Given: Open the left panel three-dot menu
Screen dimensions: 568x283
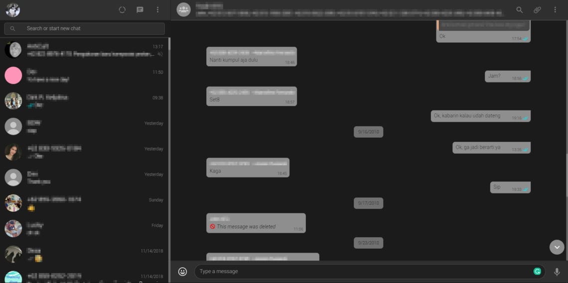Looking at the screenshot, I should (x=157, y=10).
